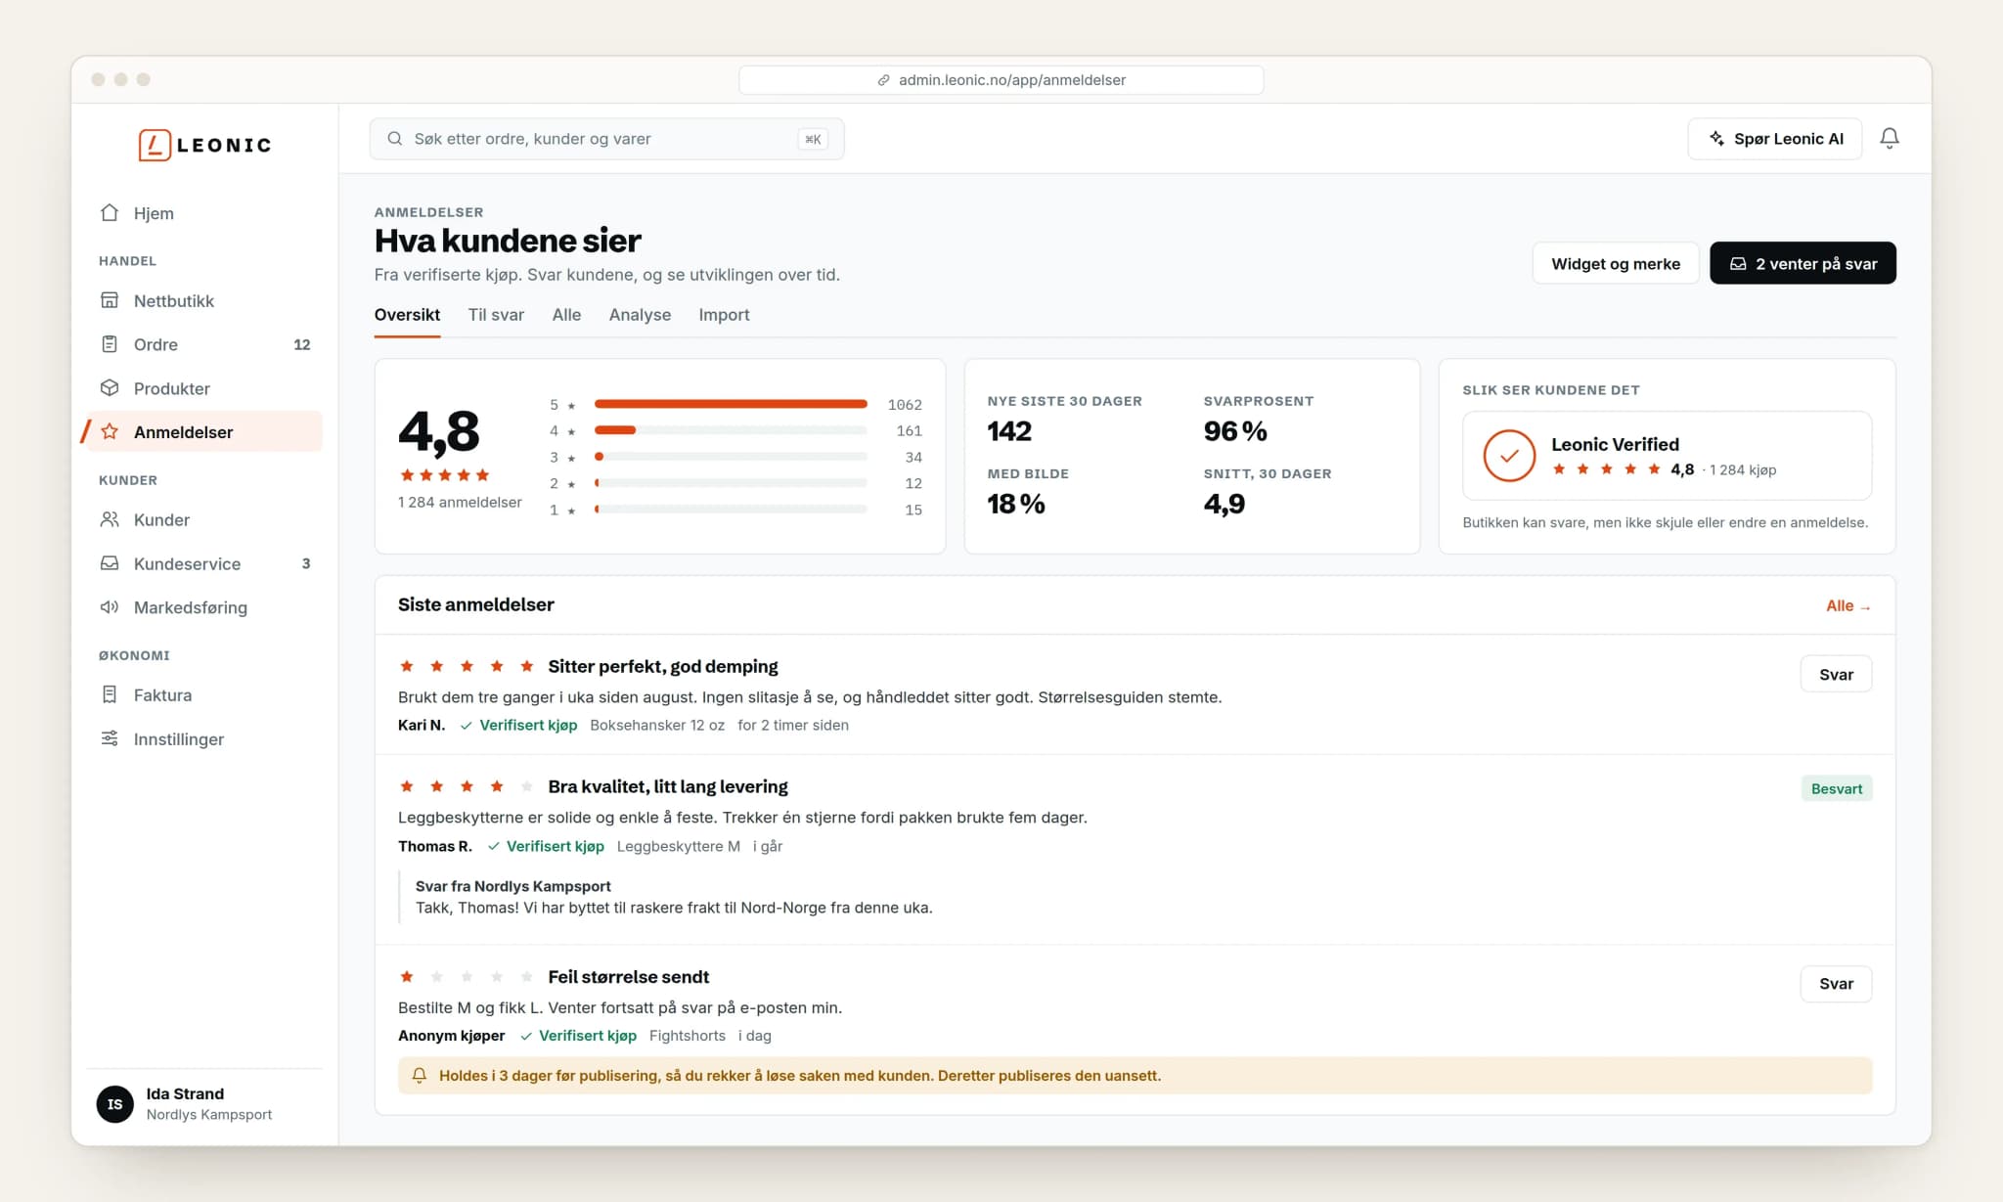Click the 'Leggbeskyttere M' product label
2003x1202 pixels.
pyautogui.click(x=679, y=846)
